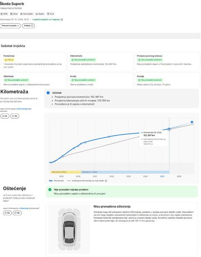Click the Kilometraža link in feedback question
Viewport: 201px width, 257px height.
(23, 109)
